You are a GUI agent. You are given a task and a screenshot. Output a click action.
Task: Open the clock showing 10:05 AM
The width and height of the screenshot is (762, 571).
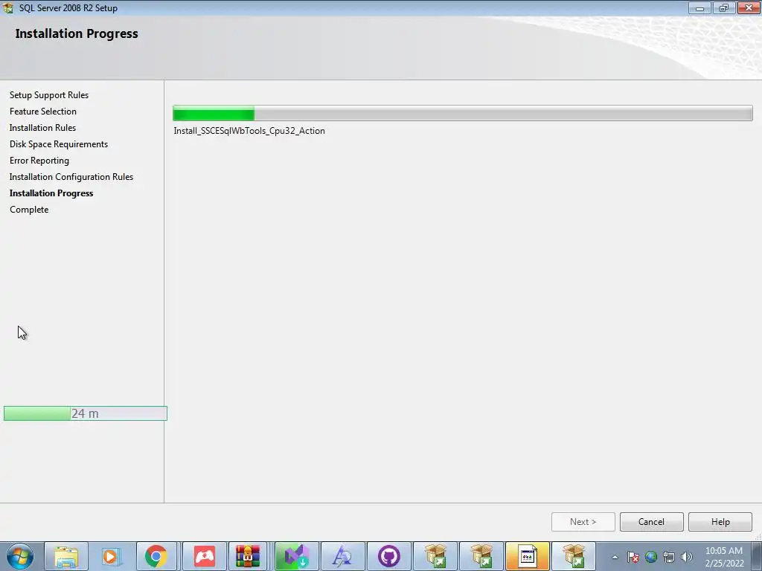coord(724,557)
